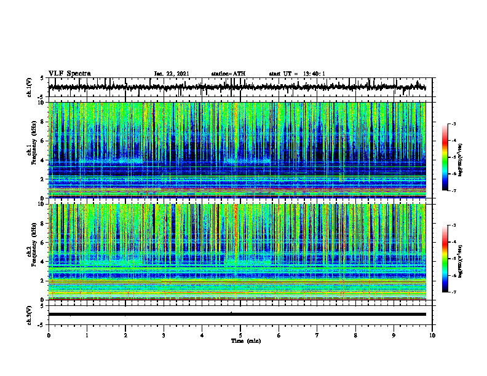Click the "station=ATH" header label
The width and height of the screenshot is (487, 376).
tap(228, 74)
